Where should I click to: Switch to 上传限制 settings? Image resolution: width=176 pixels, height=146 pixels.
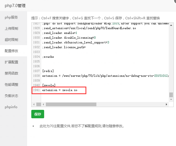(x=11, y=29)
